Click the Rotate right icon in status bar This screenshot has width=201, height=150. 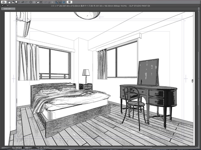click(43, 148)
